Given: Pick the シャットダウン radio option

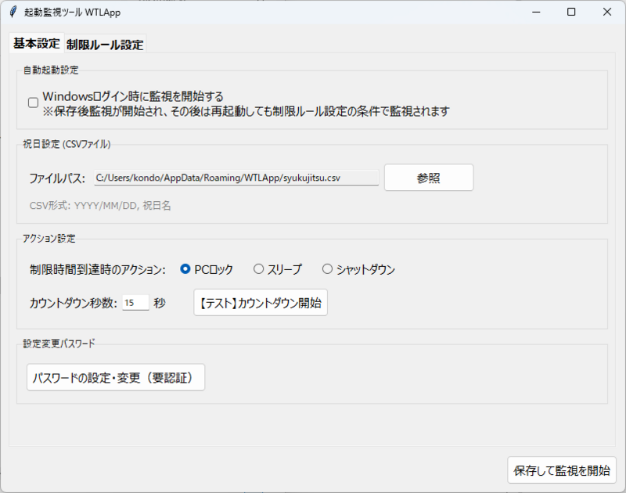Looking at the screenshot, I should pos(328,269).
